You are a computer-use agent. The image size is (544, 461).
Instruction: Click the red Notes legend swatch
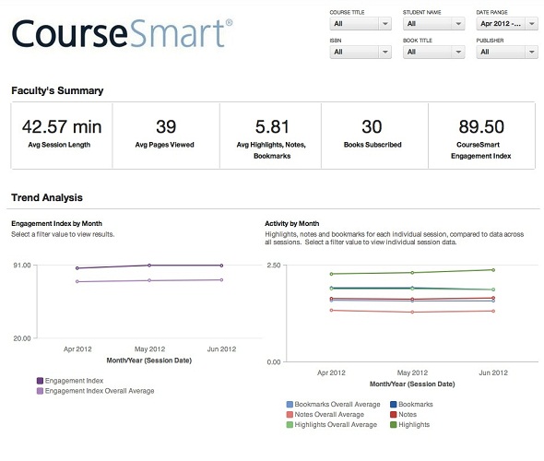tap(394, 415)
